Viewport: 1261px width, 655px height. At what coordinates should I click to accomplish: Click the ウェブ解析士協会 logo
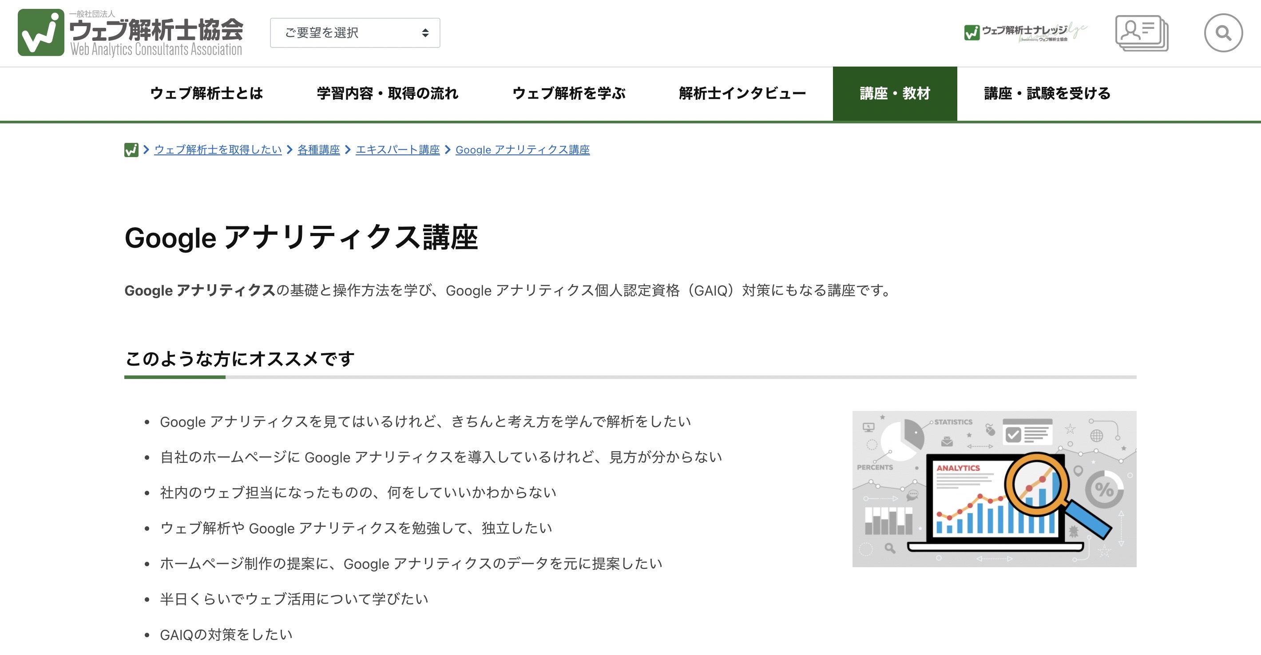pyautogui.click(x=130, y=33)
